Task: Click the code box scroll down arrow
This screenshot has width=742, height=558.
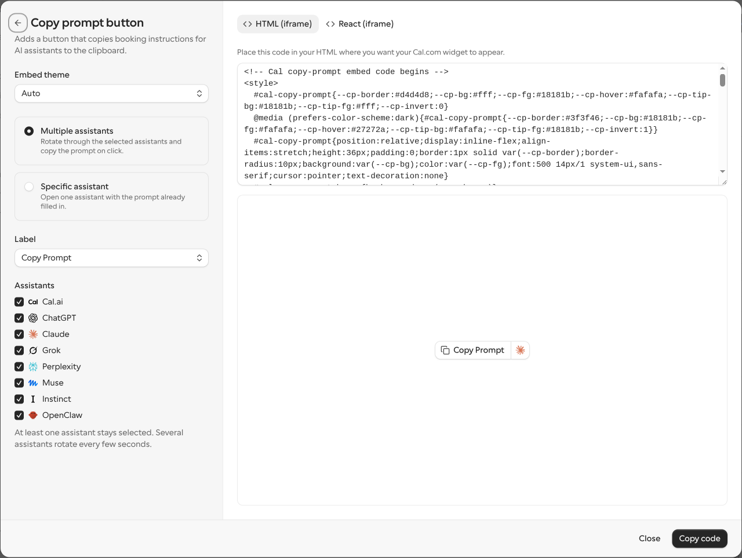Action: coord(723,171)
